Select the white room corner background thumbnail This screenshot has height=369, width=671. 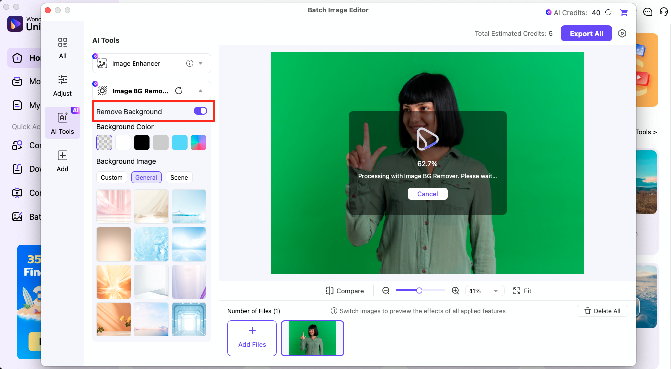click(x=151, y=282)
